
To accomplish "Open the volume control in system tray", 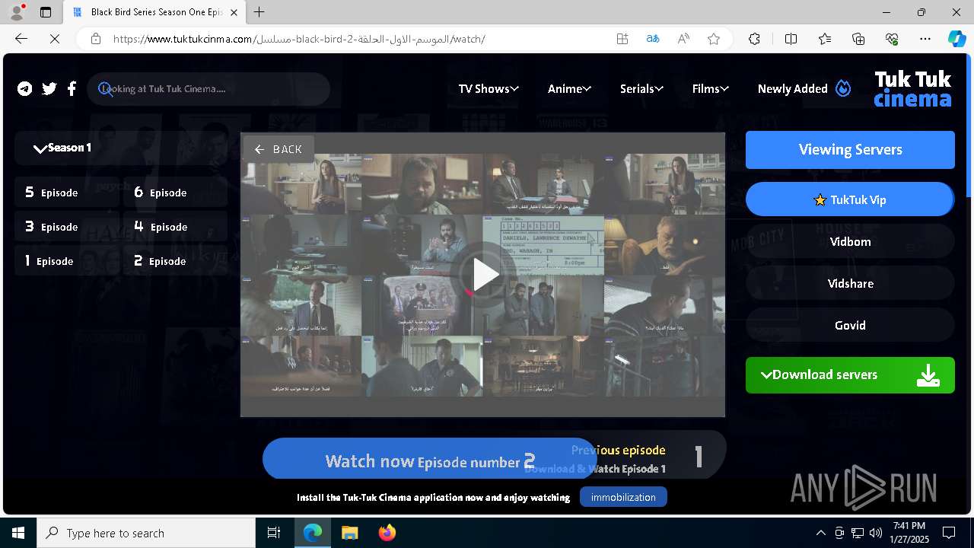I will [875, 533].
